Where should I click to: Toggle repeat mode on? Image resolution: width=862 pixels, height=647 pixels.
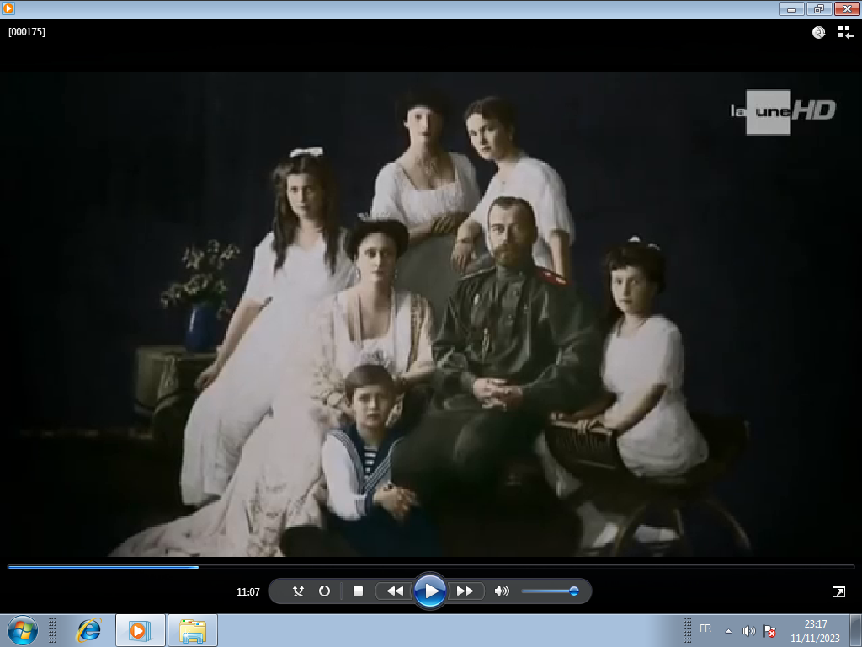pos(324,591)
